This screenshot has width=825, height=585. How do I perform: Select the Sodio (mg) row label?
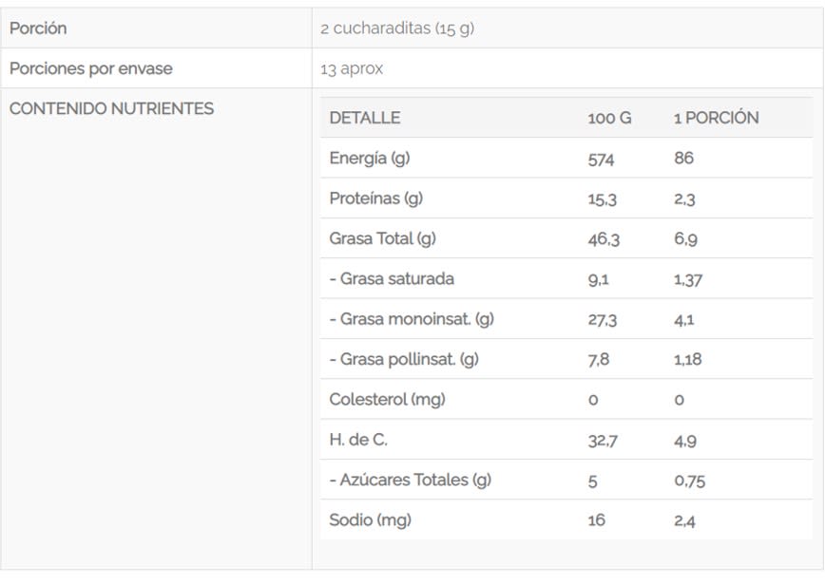point(370,519)
